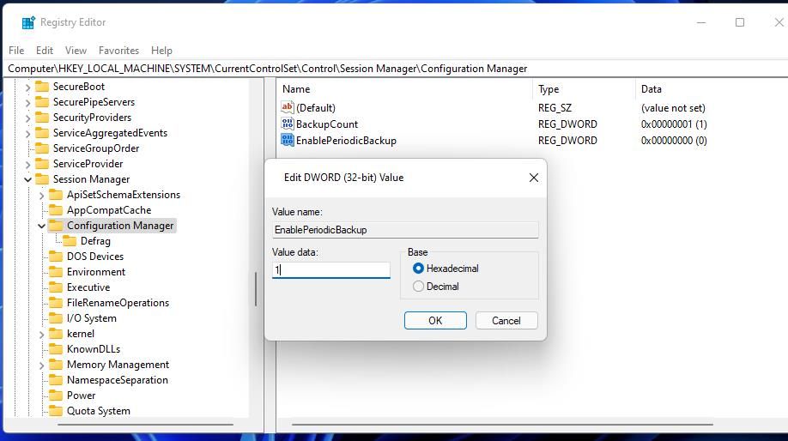Select the EnablePeriodicBackup DWORD icon
Viewport: 788px width, 441px height.
tap(288, 140)
